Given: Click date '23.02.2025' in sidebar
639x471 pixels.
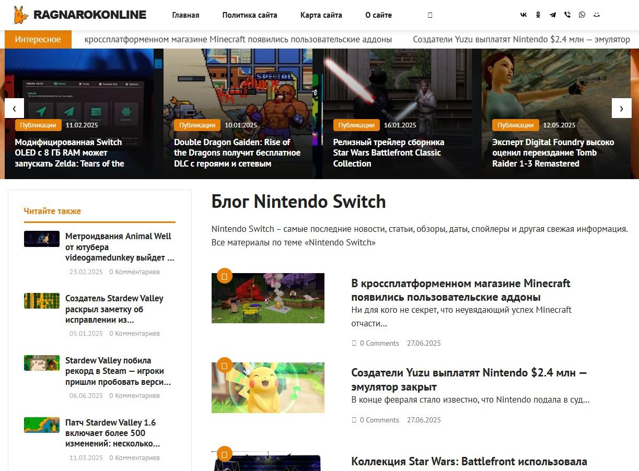Looking at the screenshot, I should coord(86,272).
